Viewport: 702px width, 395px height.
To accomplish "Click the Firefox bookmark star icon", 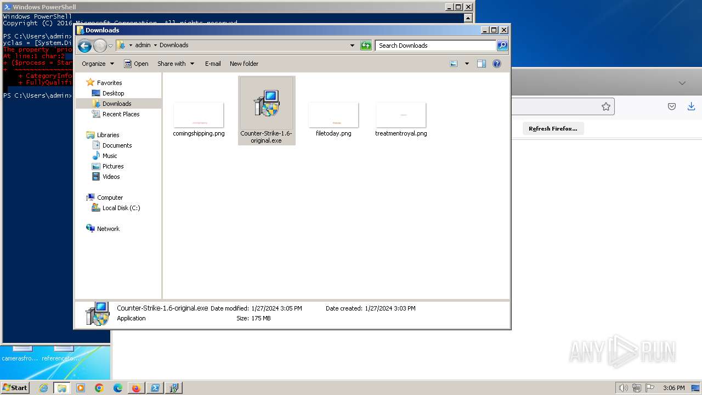I will point(605,106).
